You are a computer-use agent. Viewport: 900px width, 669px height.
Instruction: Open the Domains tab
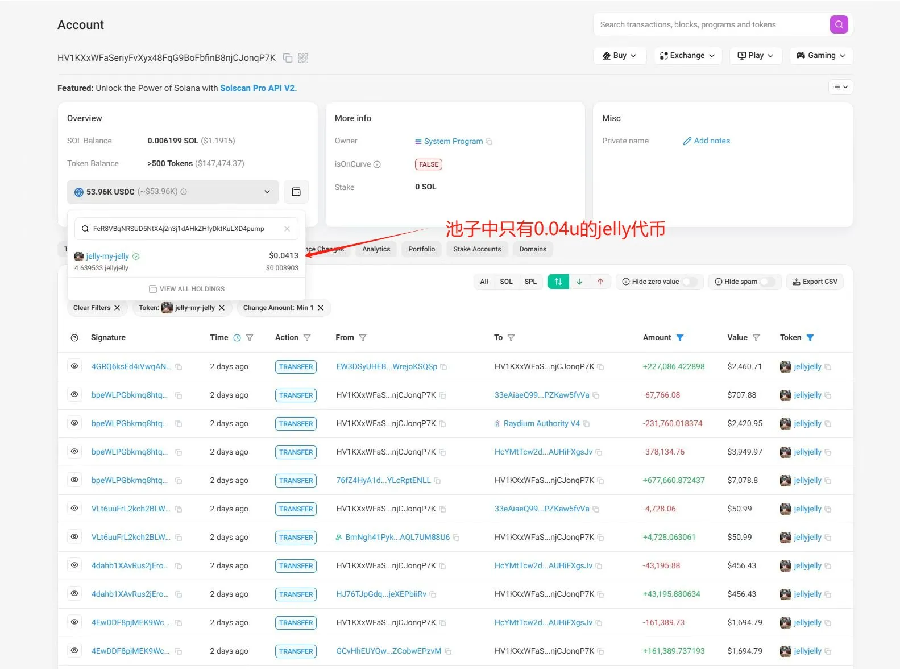point(533,249)
